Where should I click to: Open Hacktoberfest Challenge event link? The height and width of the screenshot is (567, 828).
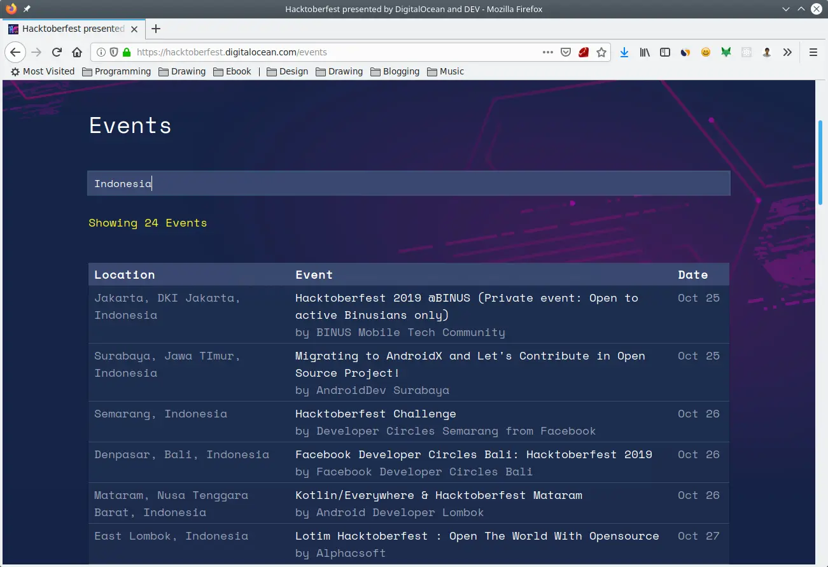click(375, 414)
